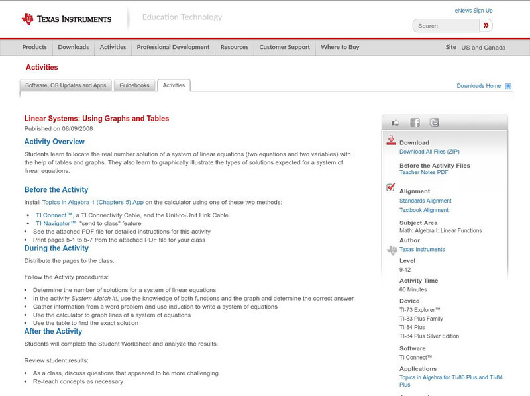Follow the eNews Sign Up link

(x=474, y=11)
